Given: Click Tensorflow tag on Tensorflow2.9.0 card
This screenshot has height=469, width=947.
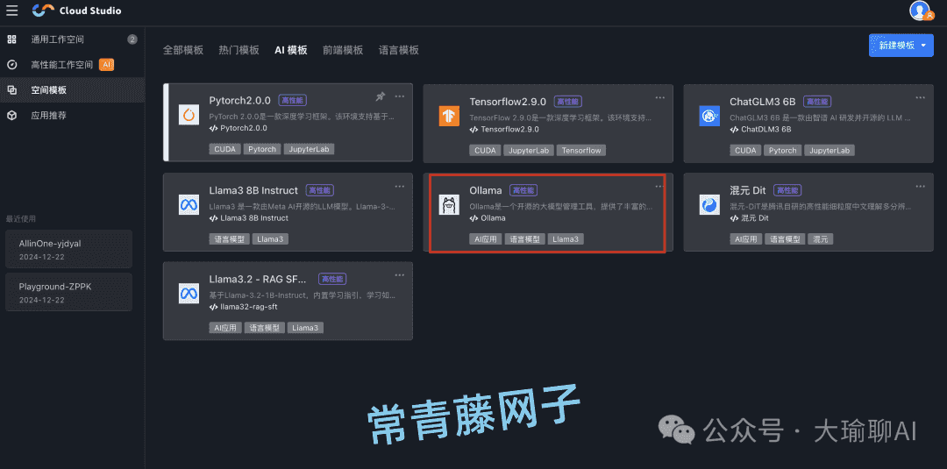Looking at the screenshot, I should (581, 150).
